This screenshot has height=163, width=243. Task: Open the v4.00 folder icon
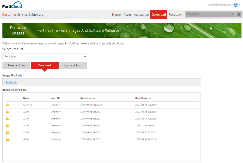8,126
